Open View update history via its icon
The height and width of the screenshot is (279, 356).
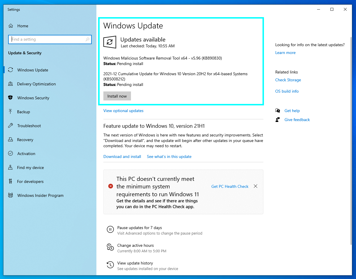click(x=110, y=265)
